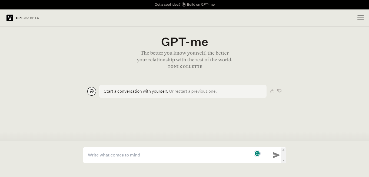Follow the Build on GPT-me link
The height and width of the screenshot is (177, 369).
click(x=201, y=5)
